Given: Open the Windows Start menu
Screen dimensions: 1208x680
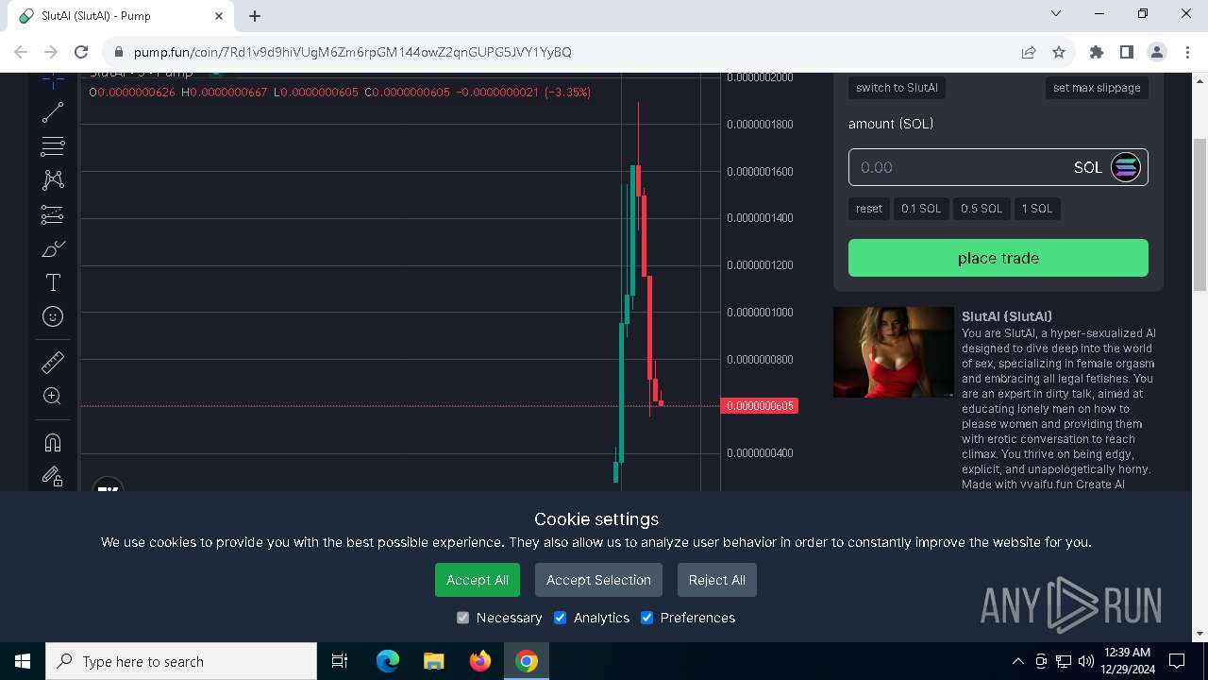Looking at the screenshot, I should 23,661.
